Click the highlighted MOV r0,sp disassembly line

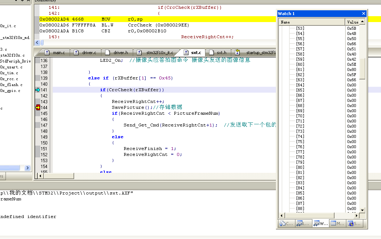point(157,19)
